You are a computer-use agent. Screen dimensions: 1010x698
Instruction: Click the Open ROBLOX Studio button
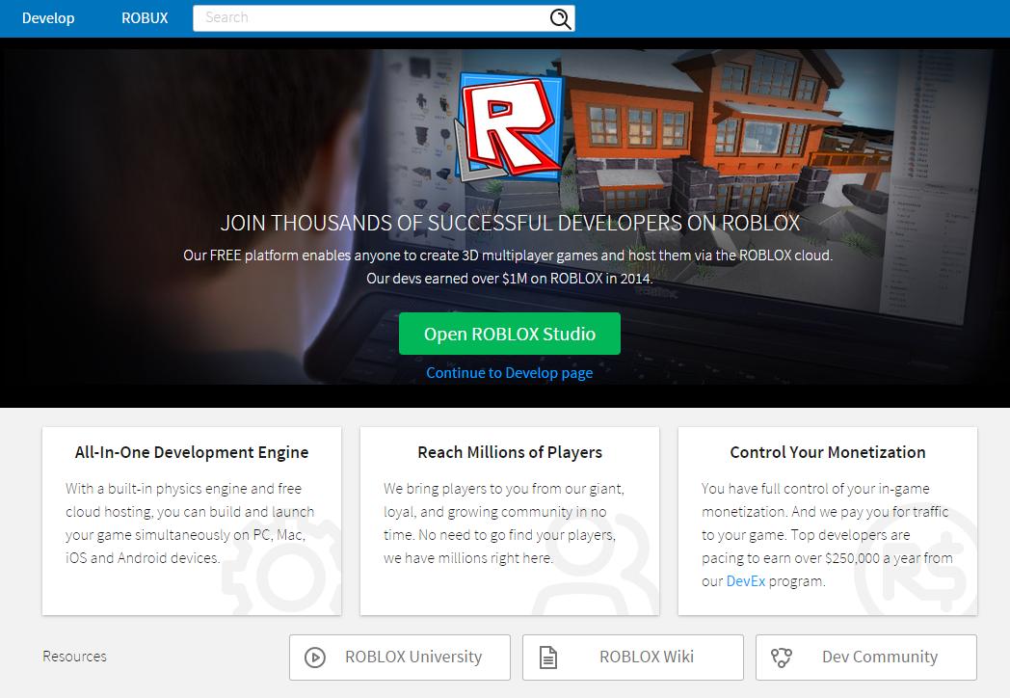pos(510,334)
